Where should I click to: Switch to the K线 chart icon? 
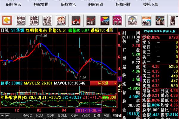[76, 21]
